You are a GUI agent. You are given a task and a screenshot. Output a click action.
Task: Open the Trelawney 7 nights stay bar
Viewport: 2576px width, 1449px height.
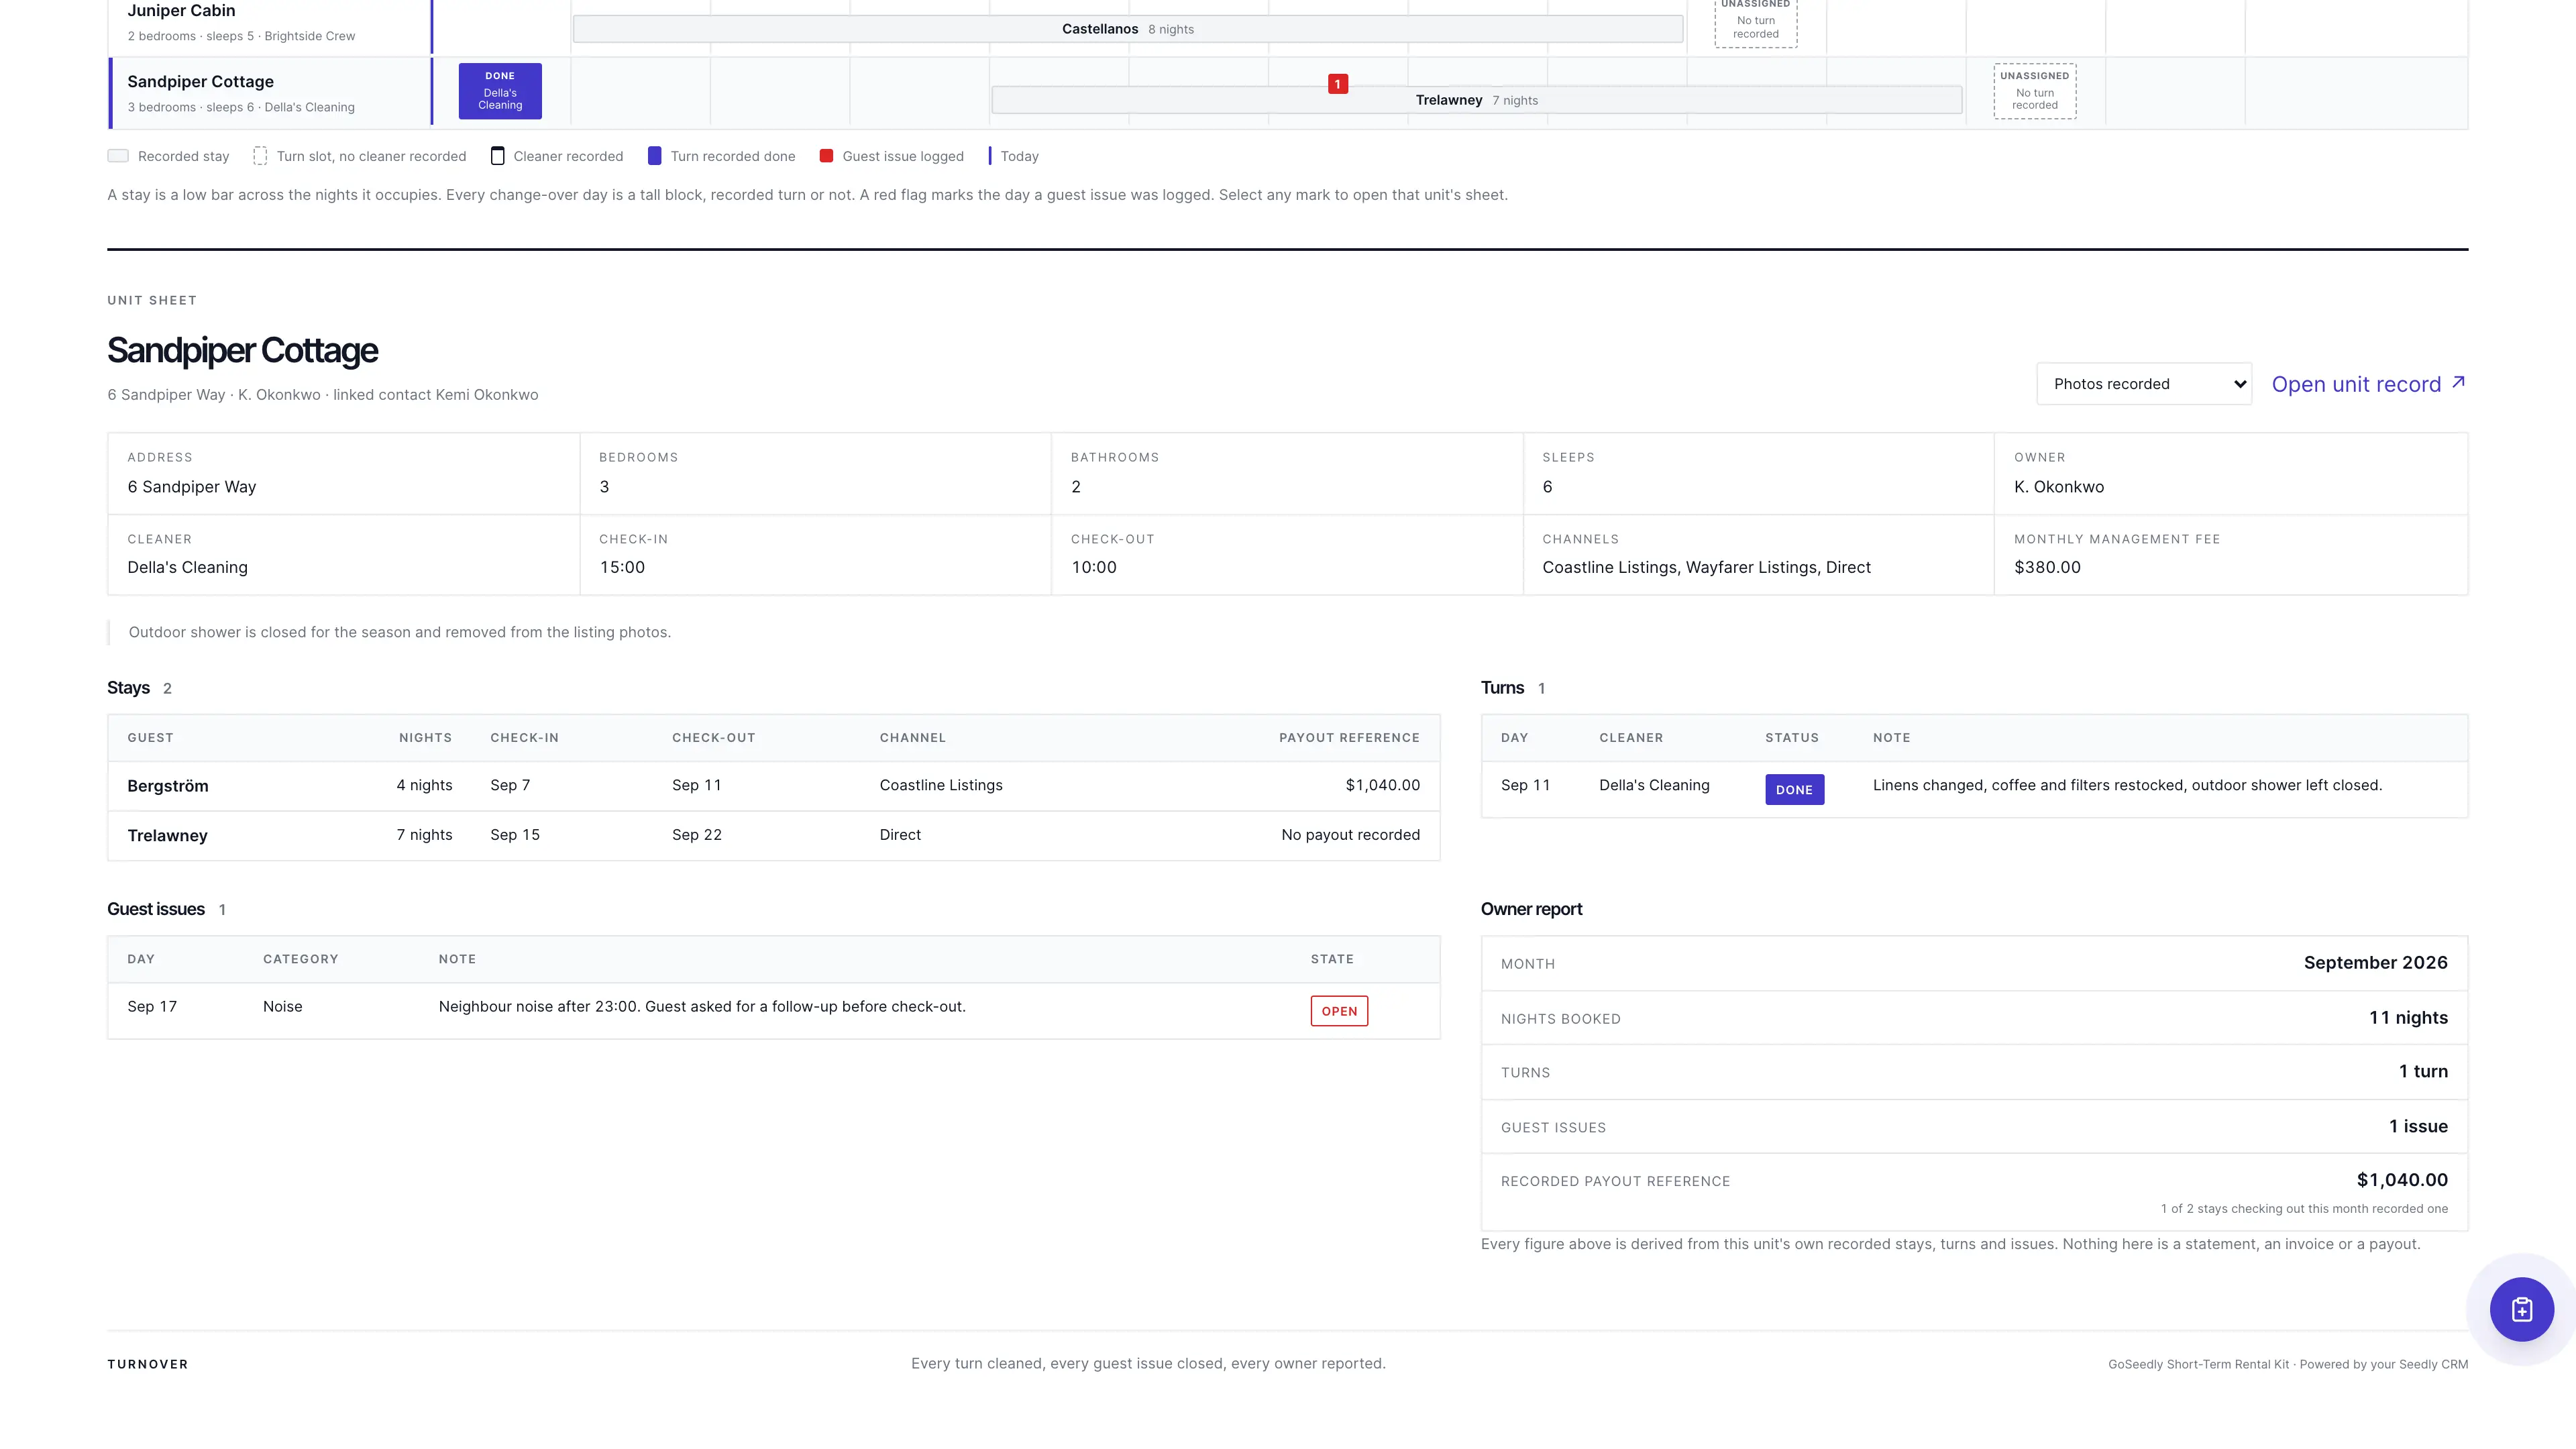click(1476, 100)
